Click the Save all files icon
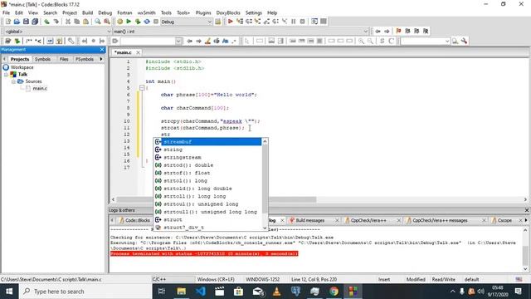The width and height of the screenshot is (531, 299). (35, 22)
